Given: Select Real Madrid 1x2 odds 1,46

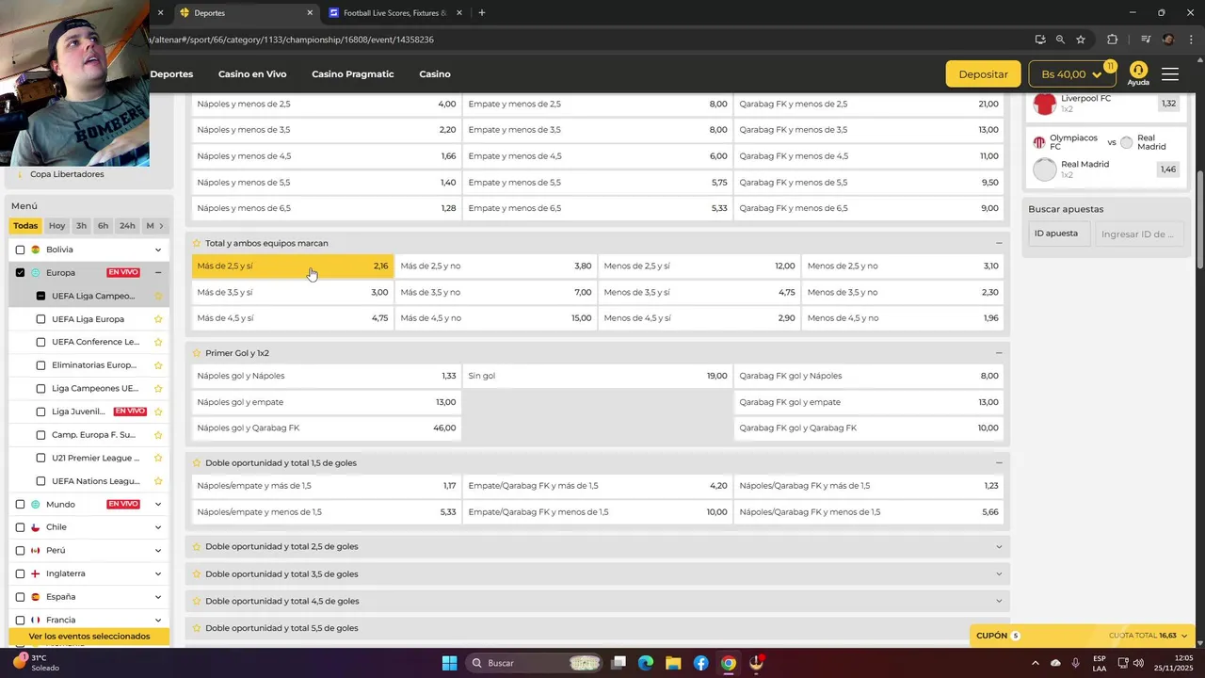Looking at the screenshot, I should pos(1167,169).
